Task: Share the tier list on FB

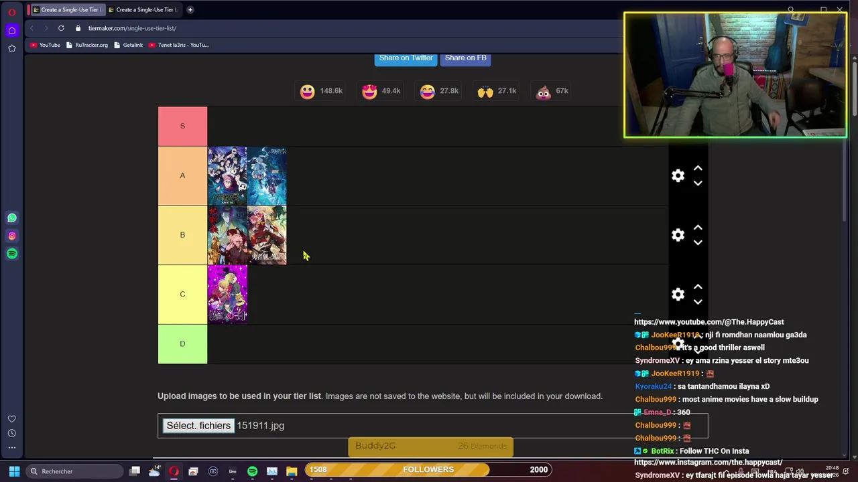Action: click(x=465, y=58)
